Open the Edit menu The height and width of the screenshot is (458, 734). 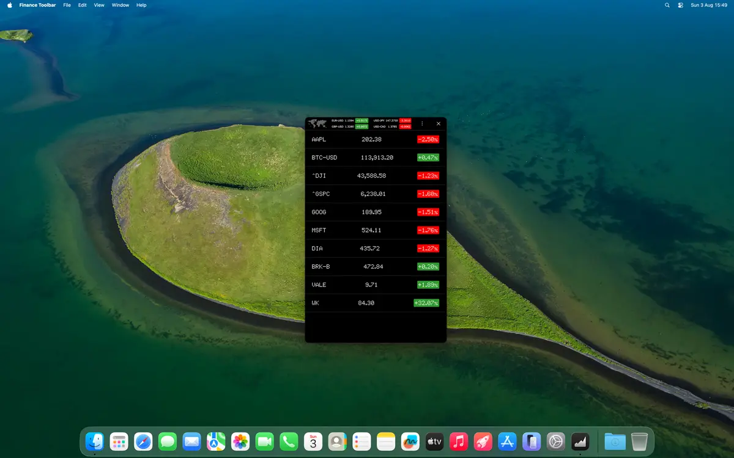[82, 5]
